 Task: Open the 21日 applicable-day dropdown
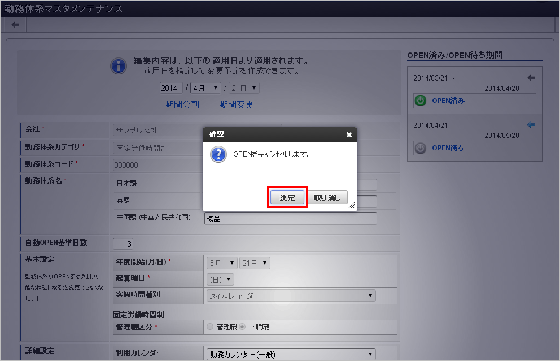244,88
